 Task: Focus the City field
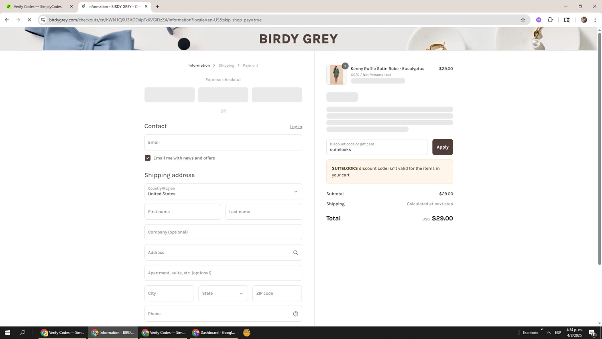pos(169,293)
